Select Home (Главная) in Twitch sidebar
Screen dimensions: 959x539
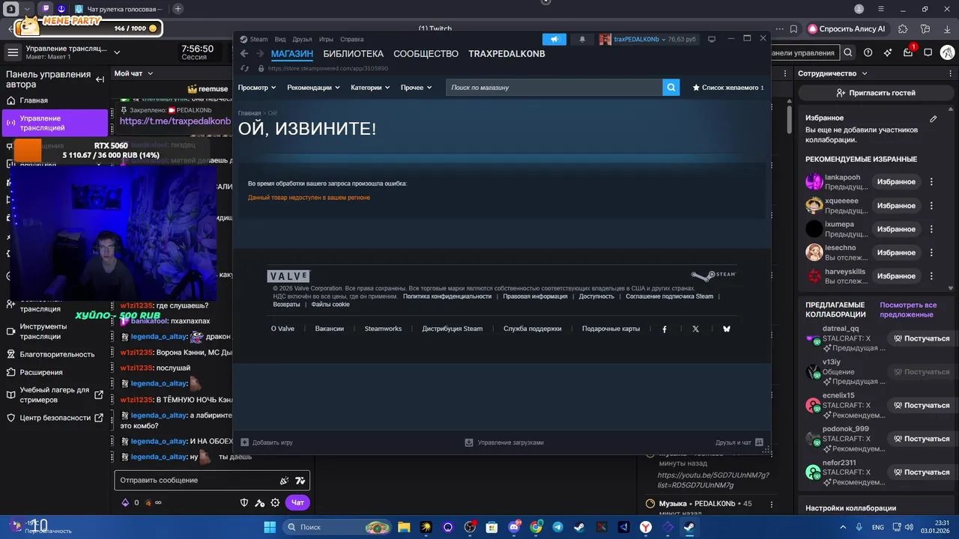(55, 100)
